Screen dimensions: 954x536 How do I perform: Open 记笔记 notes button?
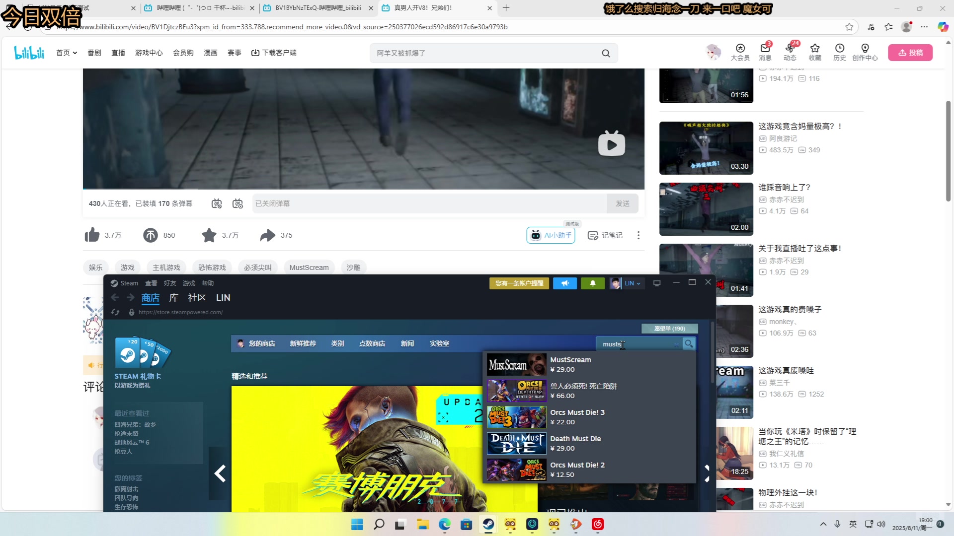[605, 235]
